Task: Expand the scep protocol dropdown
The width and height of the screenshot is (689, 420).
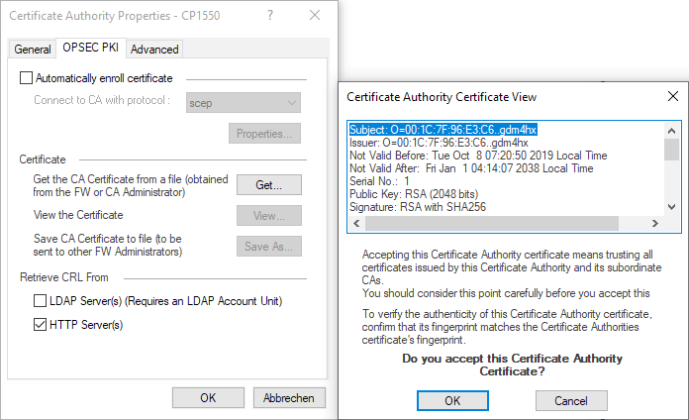Action: coord(244,102)
